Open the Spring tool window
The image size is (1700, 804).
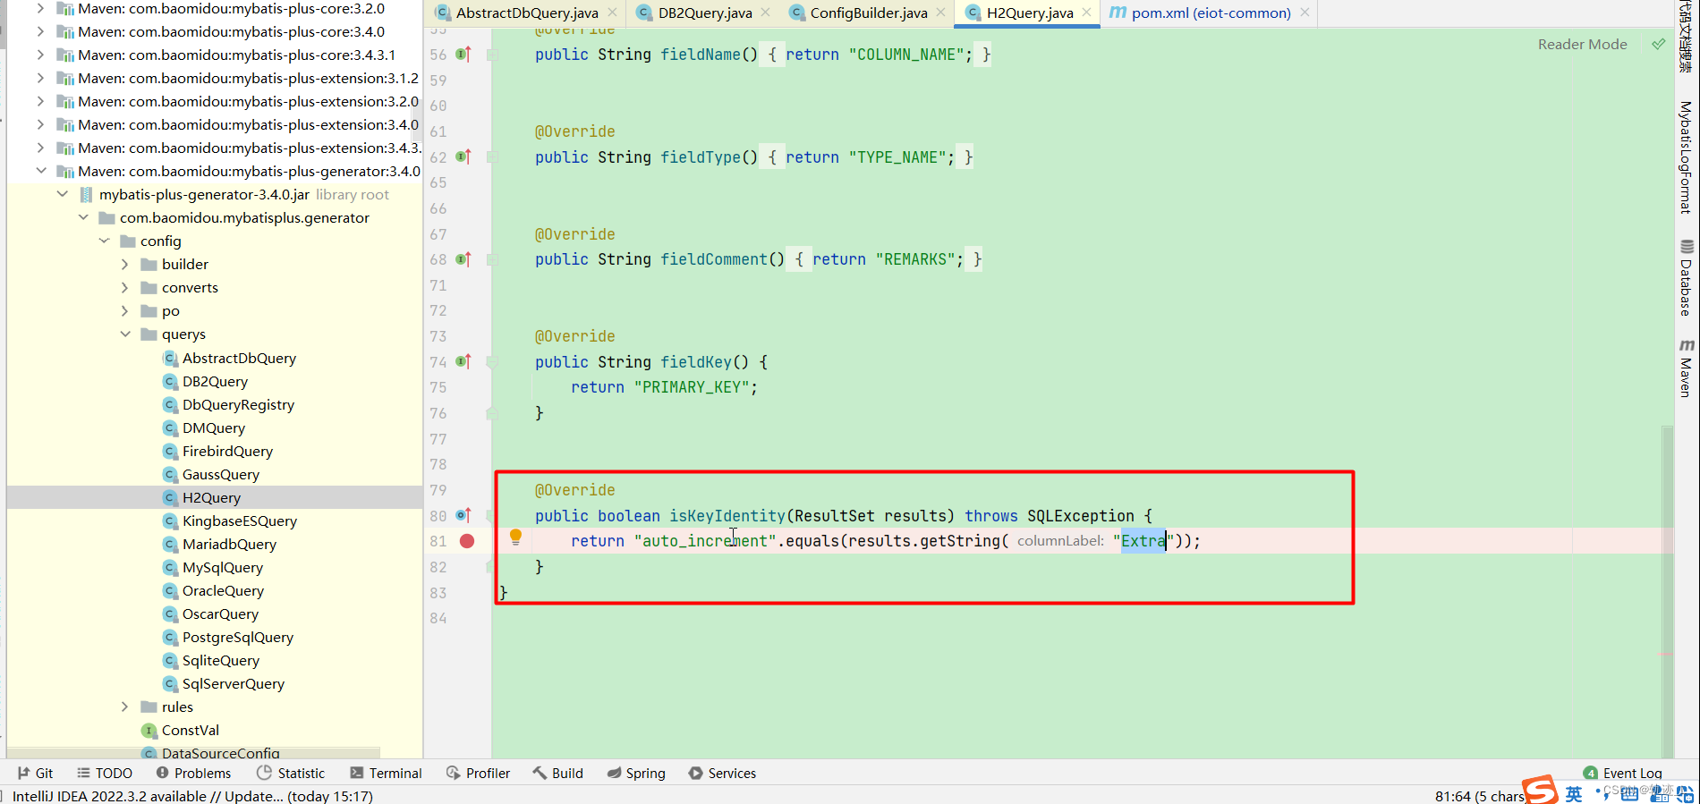(x=636, y=773)
